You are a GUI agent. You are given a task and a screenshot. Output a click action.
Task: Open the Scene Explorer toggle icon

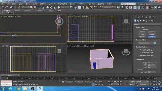tap(127, 7)
